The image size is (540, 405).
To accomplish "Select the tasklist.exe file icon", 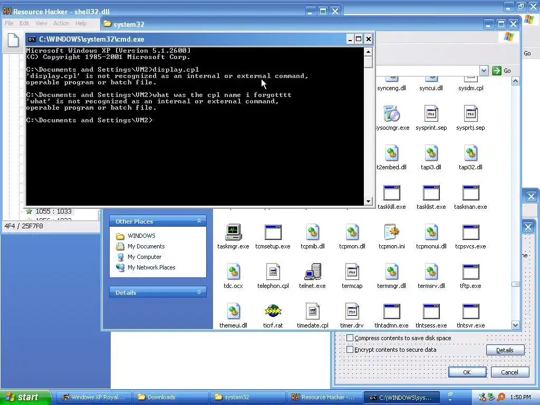I will coord(431,192).
